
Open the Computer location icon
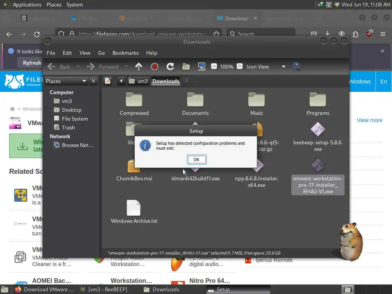201,67
